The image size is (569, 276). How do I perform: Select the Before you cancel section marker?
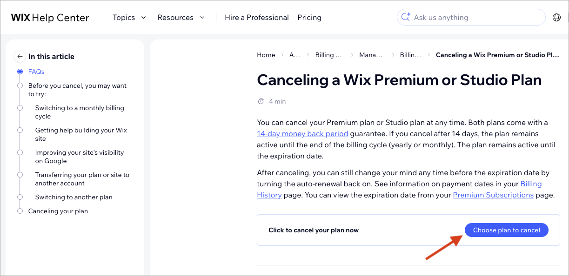pyautogui.click(x=20, y=85)
